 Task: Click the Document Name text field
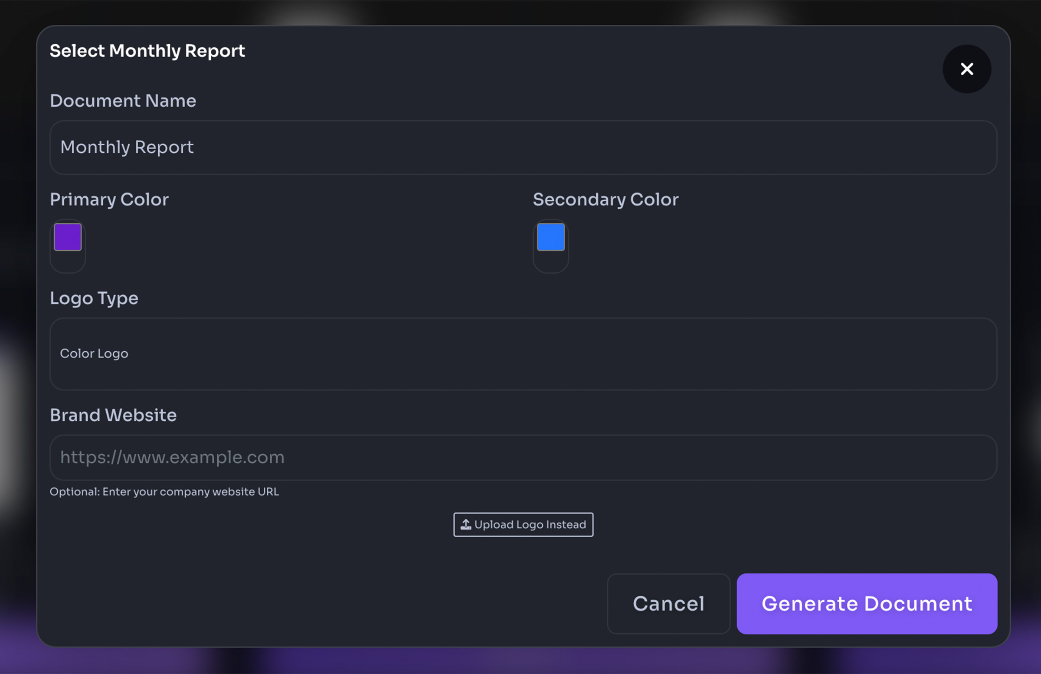pyautogui.click(x=523, y=147)
